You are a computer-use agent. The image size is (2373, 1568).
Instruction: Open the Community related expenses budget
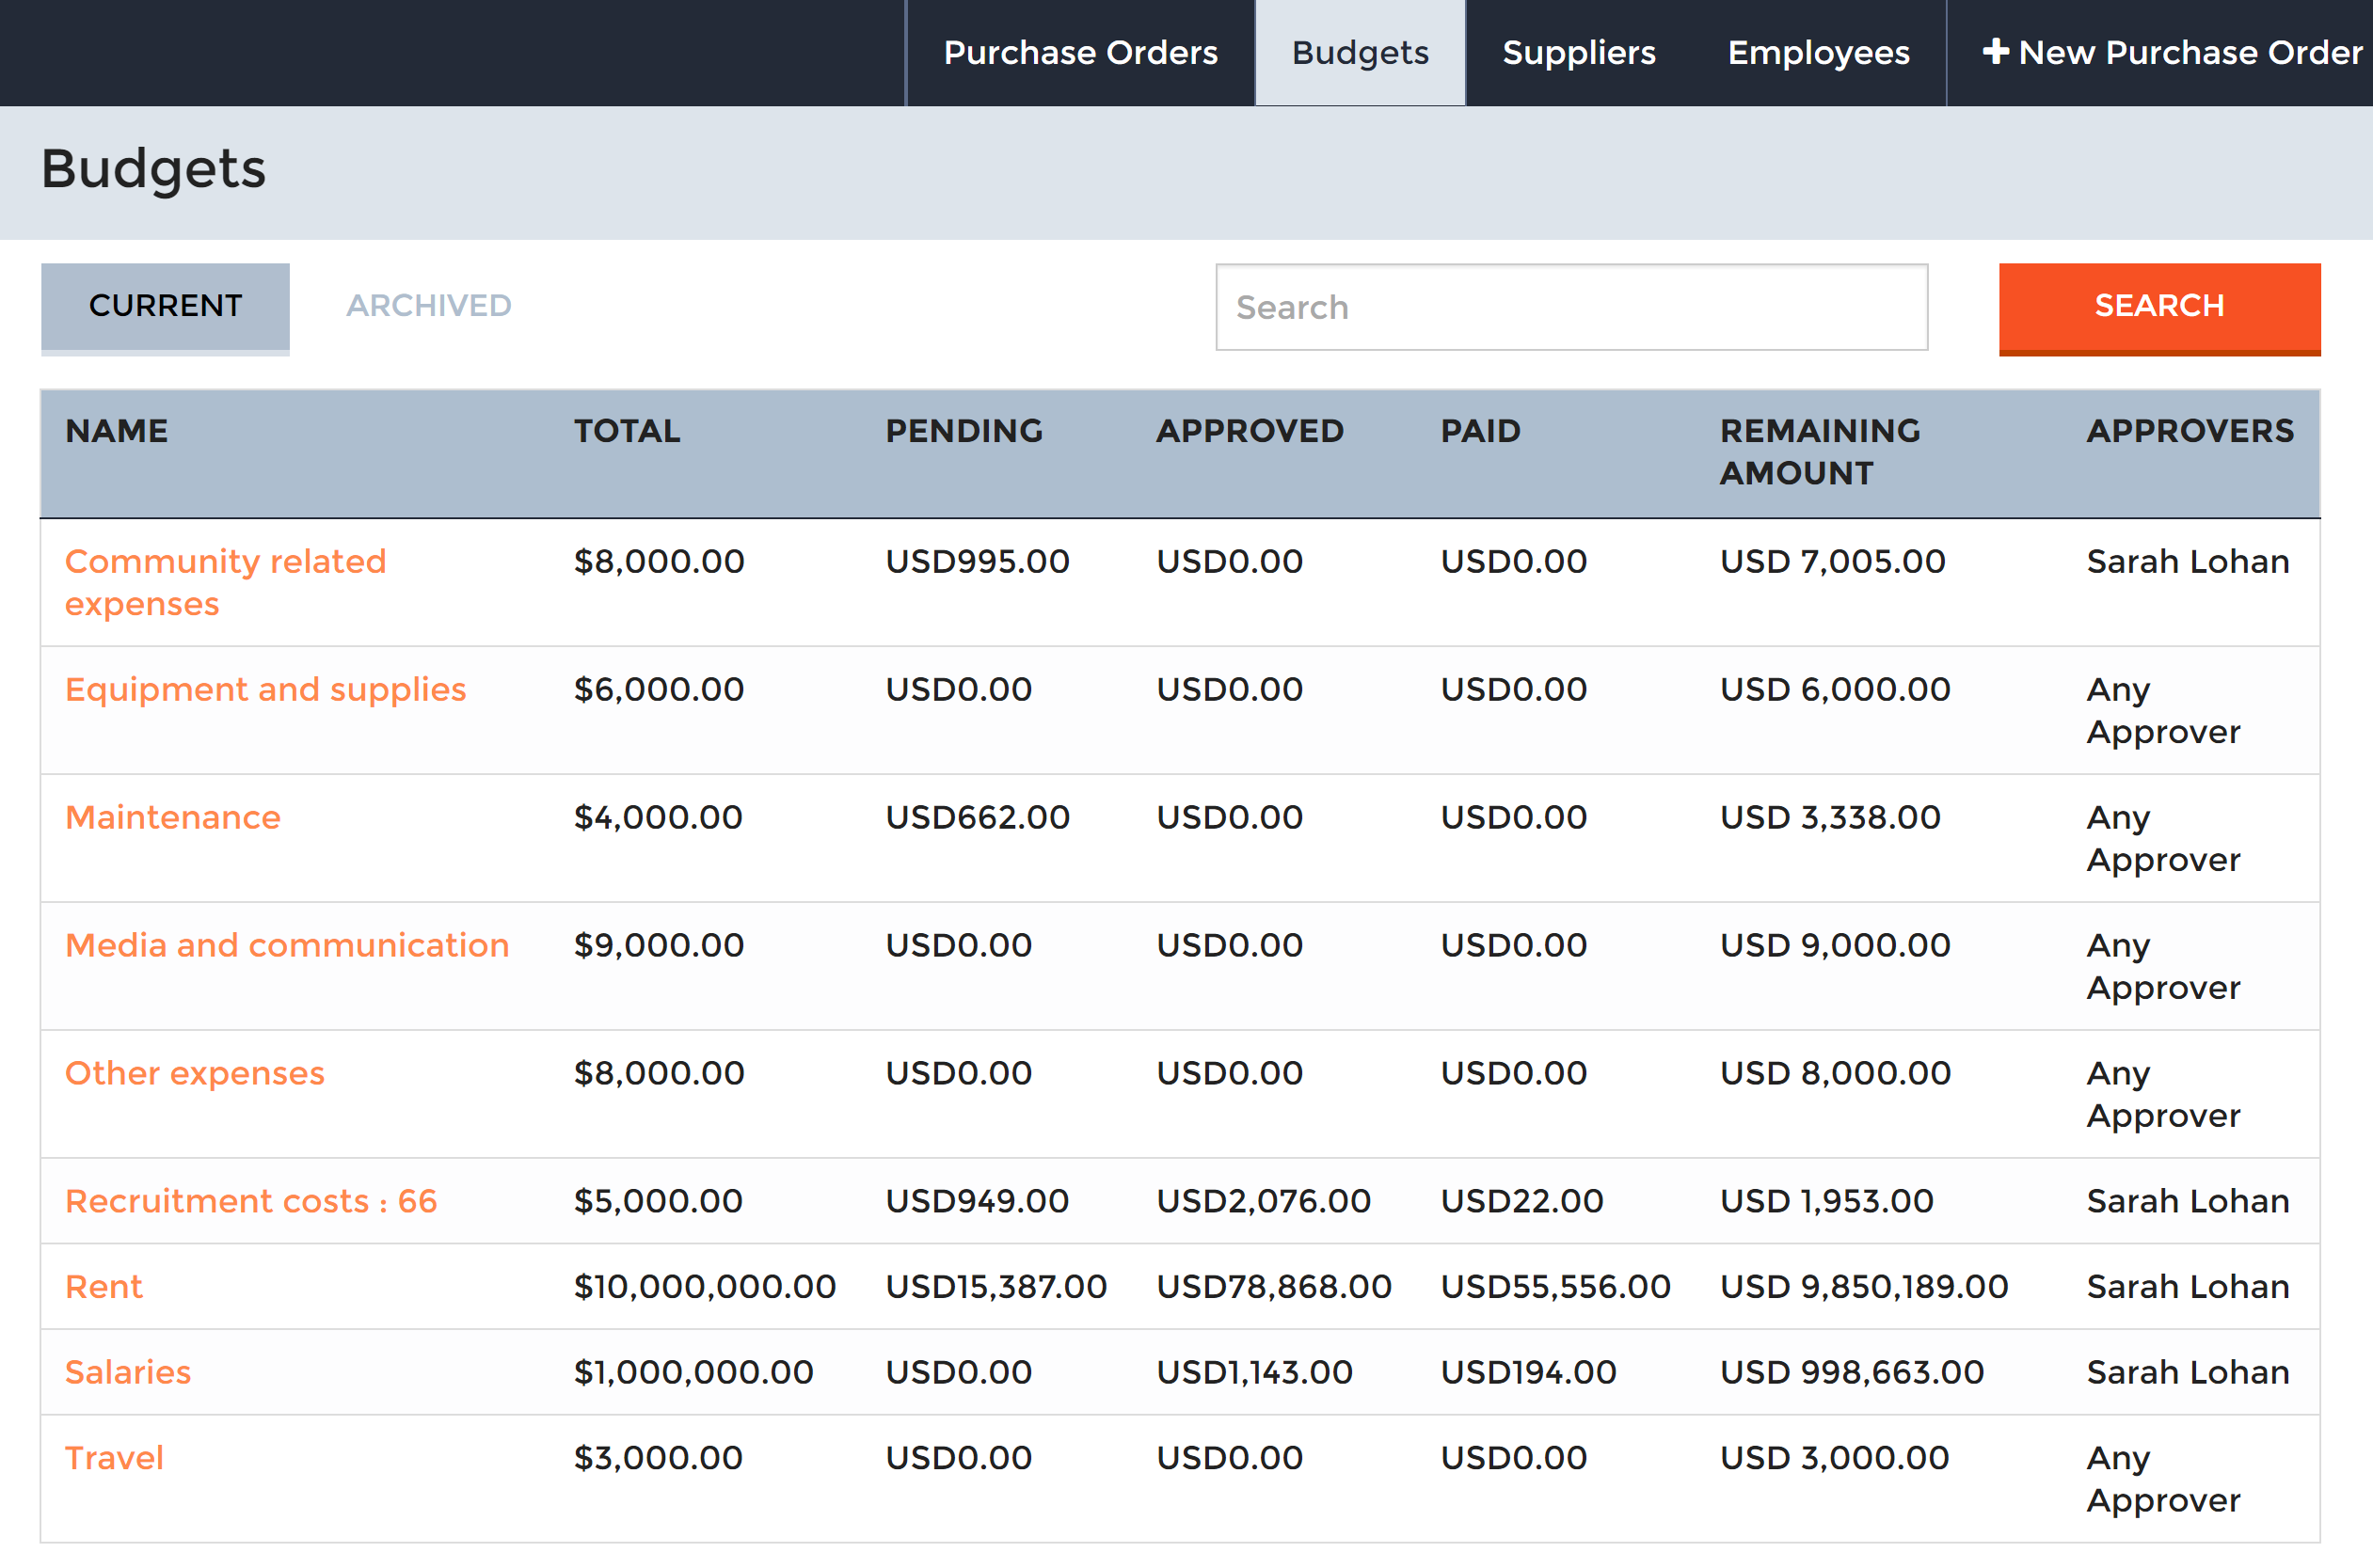(x=225, y=582)
